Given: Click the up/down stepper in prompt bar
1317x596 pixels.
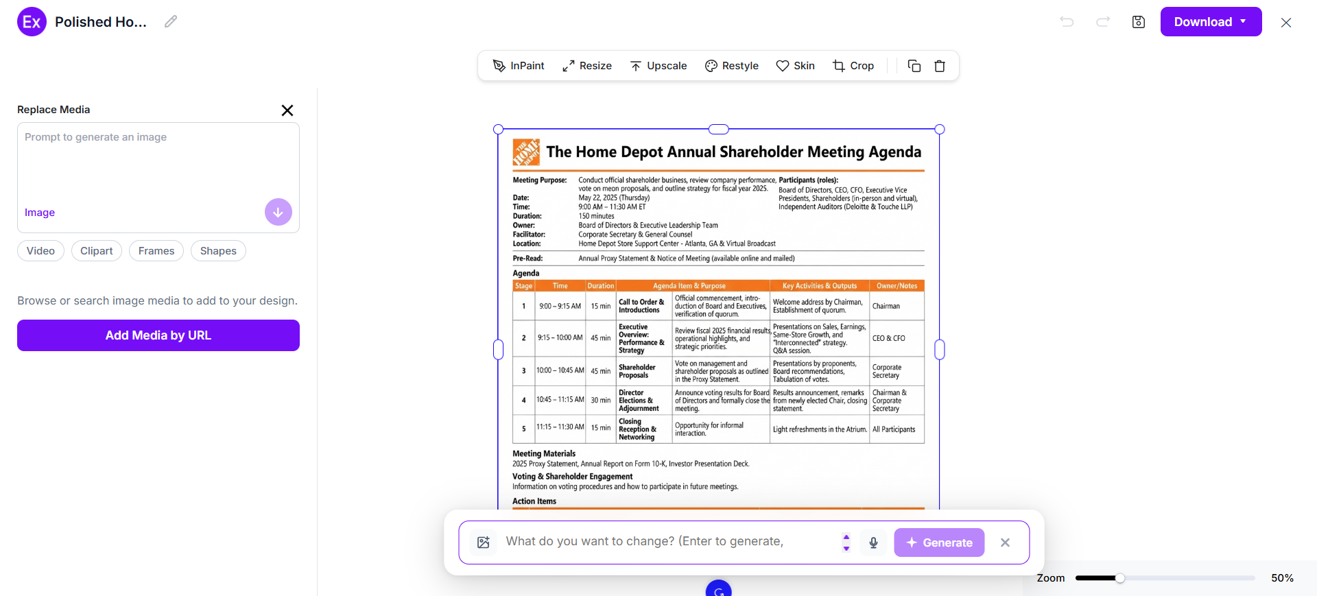Looking at the screenshot, I should pyautogui.click(x=846, y=543).
